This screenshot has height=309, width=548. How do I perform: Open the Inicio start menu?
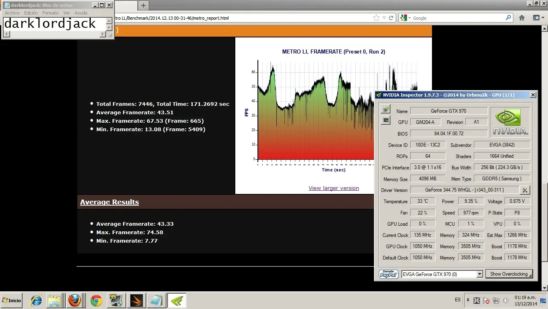tap(12, 301)
